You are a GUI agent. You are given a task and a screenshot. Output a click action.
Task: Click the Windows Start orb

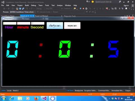[3, 98]
